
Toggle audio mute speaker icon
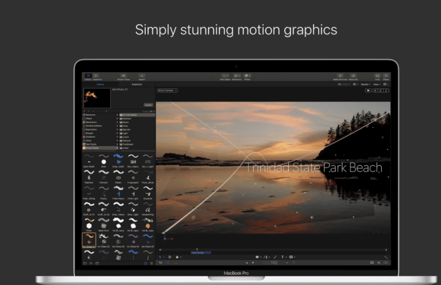378,263
